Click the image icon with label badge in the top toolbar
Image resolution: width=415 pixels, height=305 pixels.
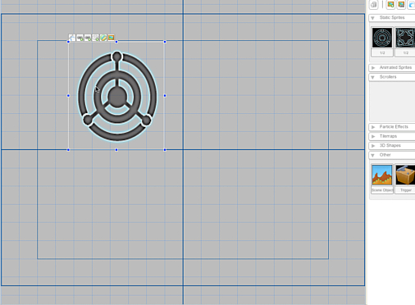pyautogui.click(x=401, y=4)
